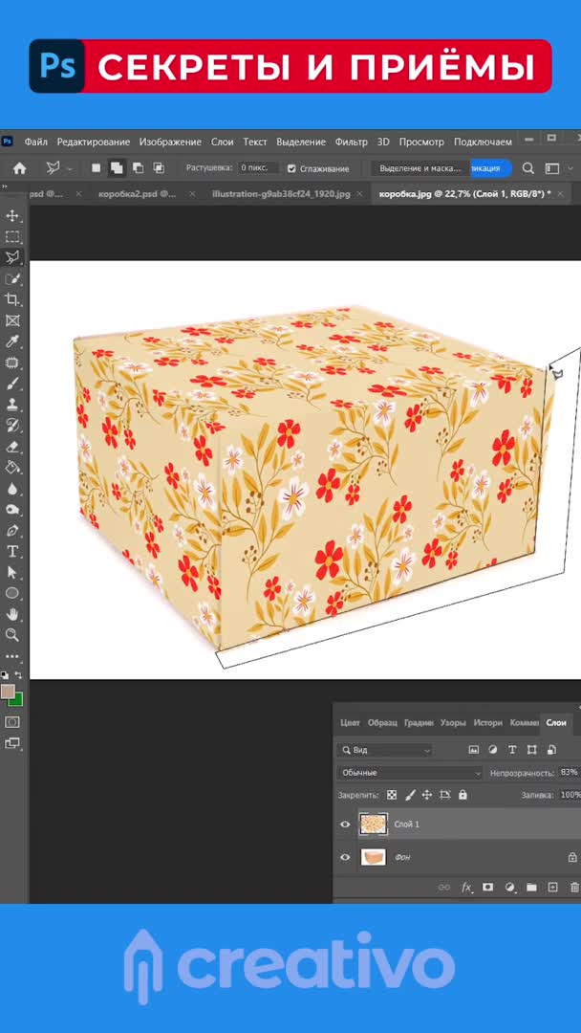Viewport: 581px width, 1033px height.
Task: Select the Move tool
Action: (x=13, y=216)
